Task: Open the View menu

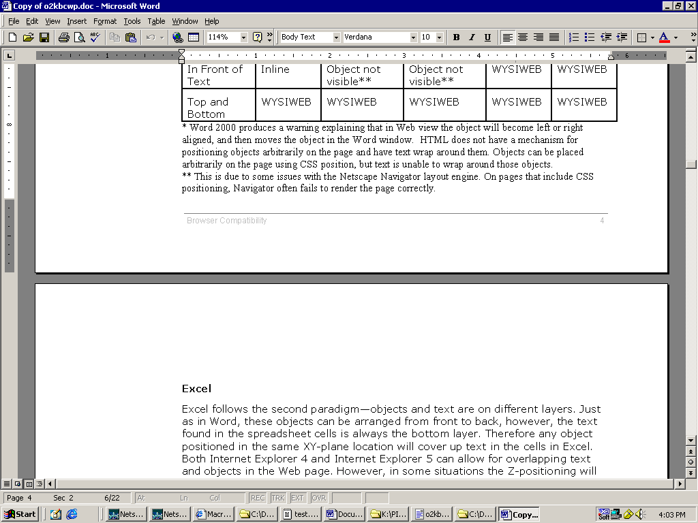Action: [x=52, y=21]
